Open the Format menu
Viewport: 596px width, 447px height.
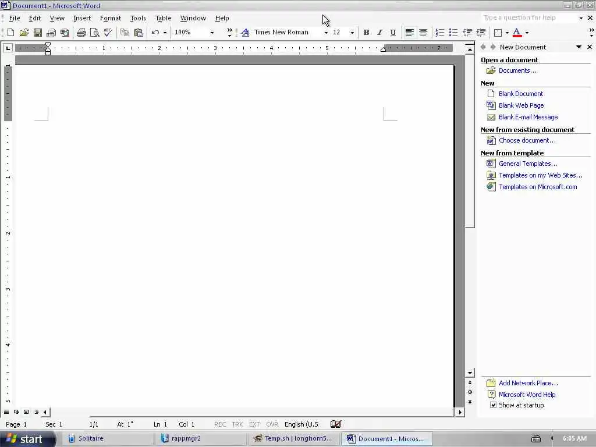click(110, 18)
